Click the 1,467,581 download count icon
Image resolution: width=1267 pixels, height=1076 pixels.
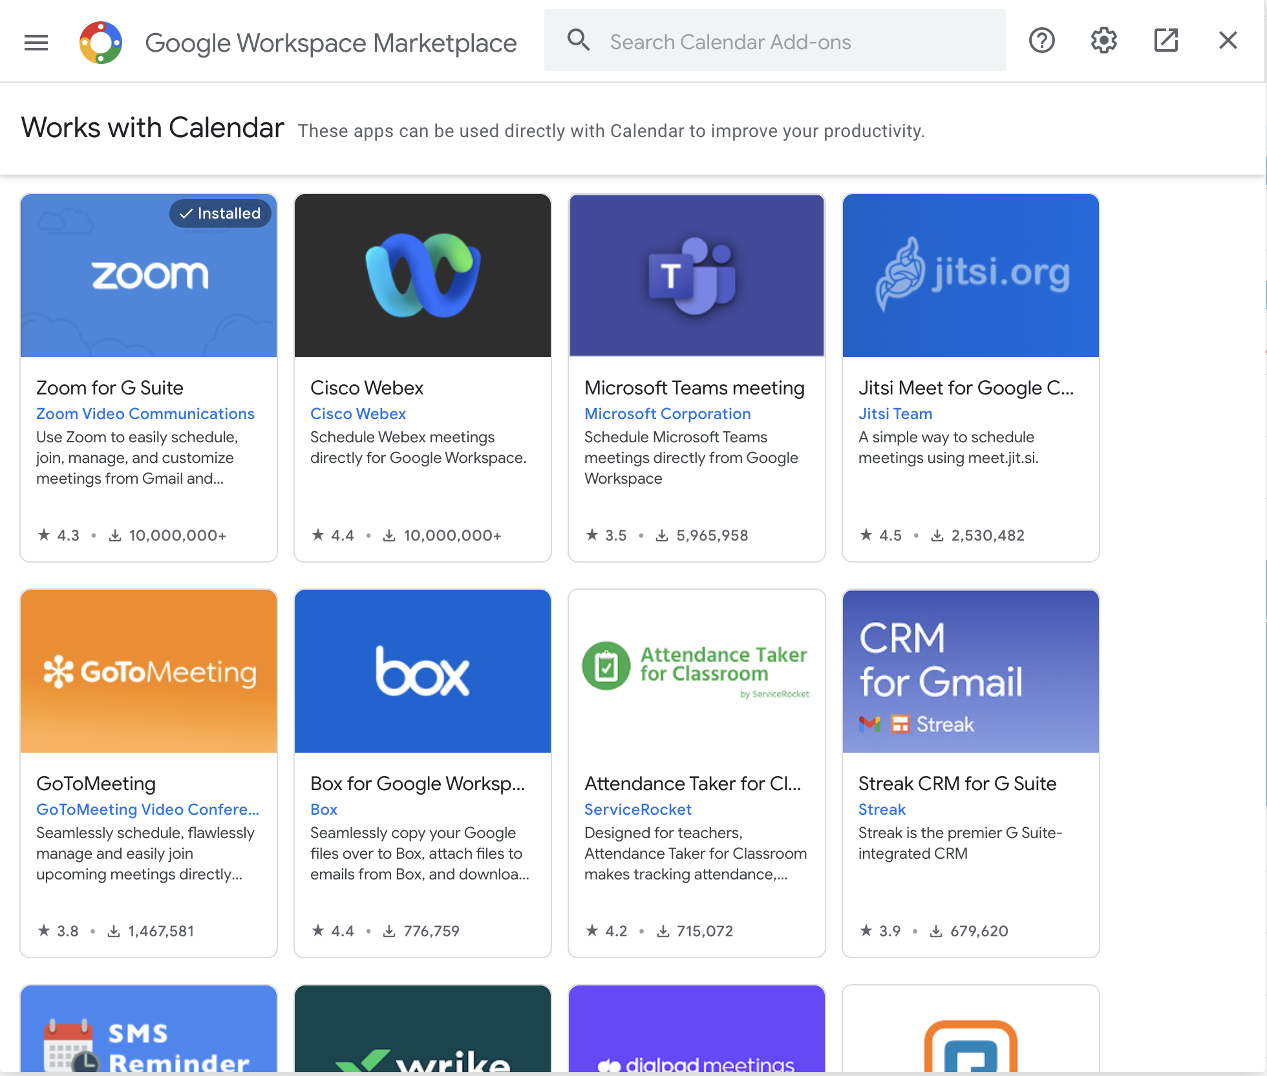pyautogui.click(x=114, y=931)
